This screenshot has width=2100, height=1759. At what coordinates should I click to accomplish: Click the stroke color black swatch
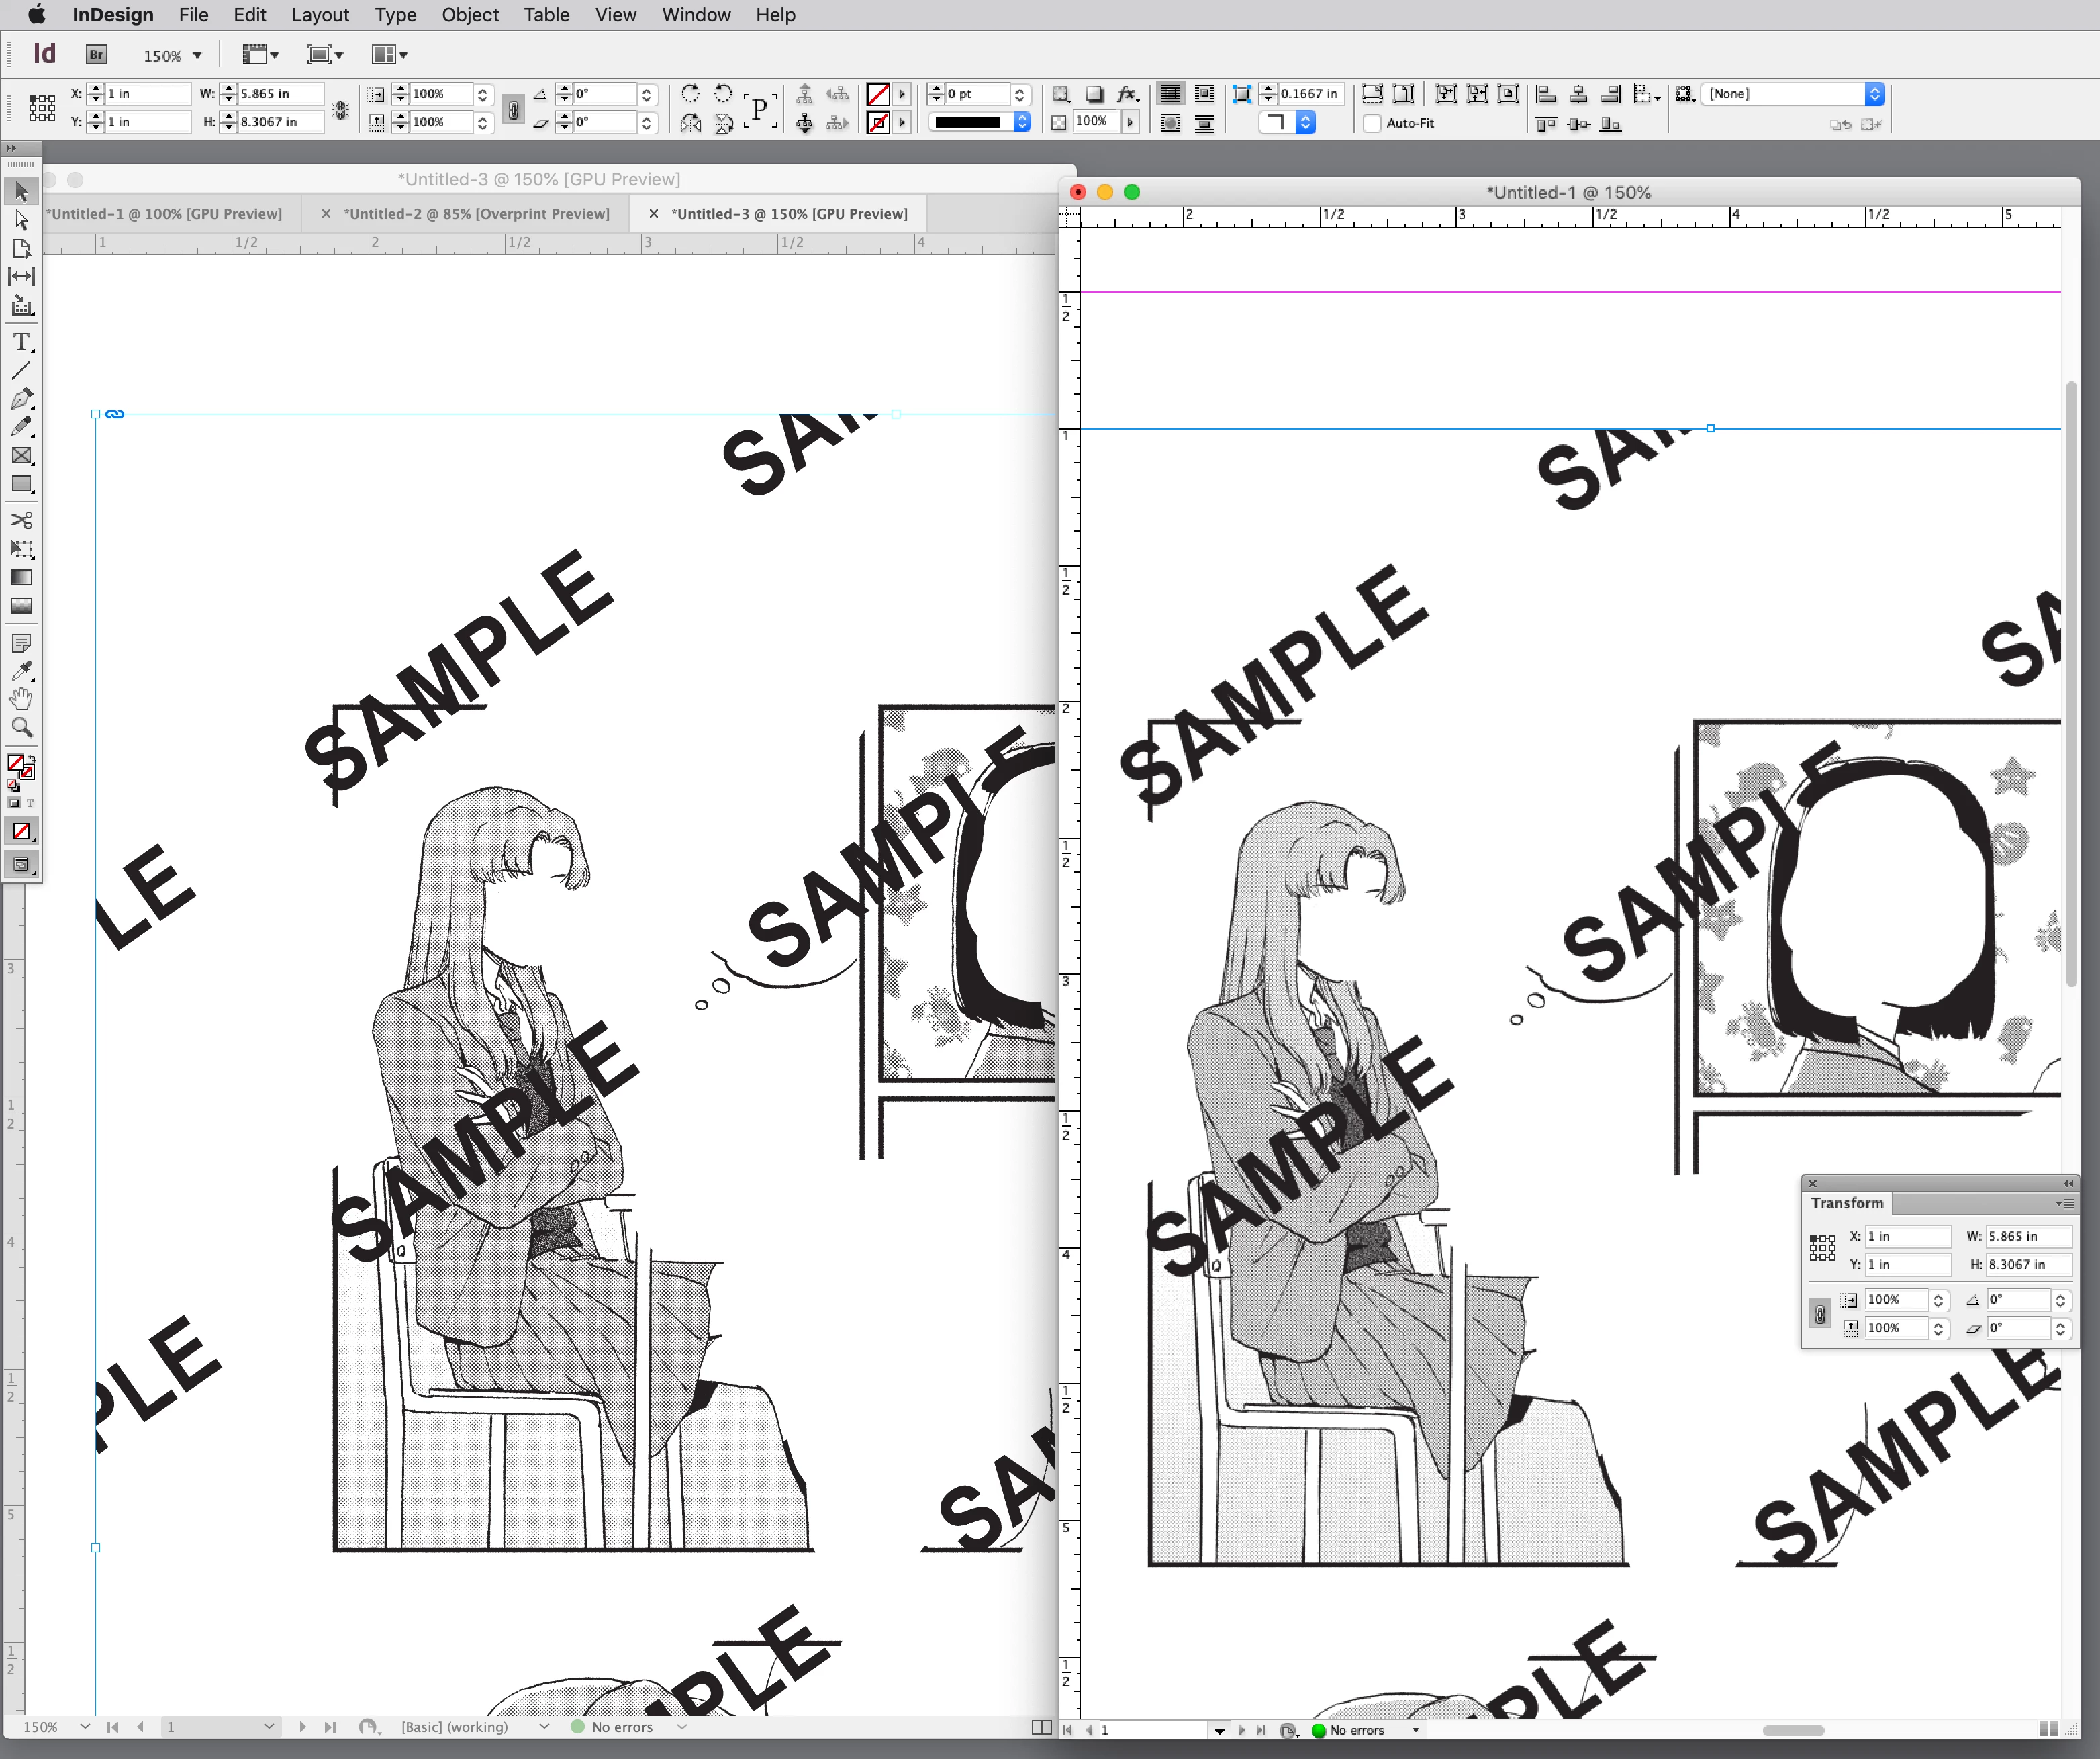coord(967,122)
